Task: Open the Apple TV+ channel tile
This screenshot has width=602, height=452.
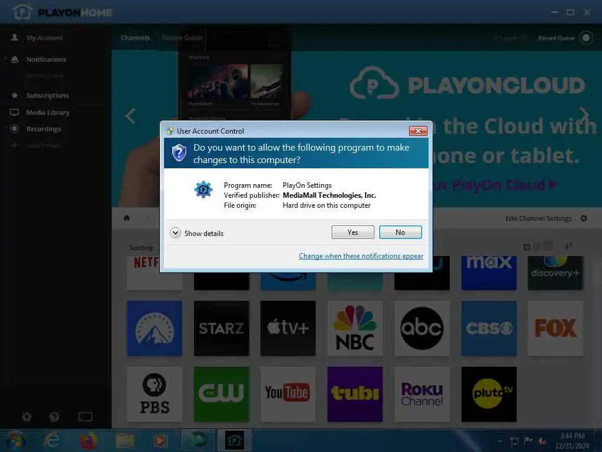Action: (x=287, y=328)
